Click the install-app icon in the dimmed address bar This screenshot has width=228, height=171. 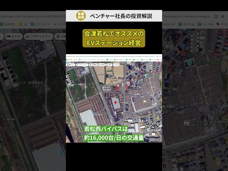pyautogui.click(x=216, y=16)
